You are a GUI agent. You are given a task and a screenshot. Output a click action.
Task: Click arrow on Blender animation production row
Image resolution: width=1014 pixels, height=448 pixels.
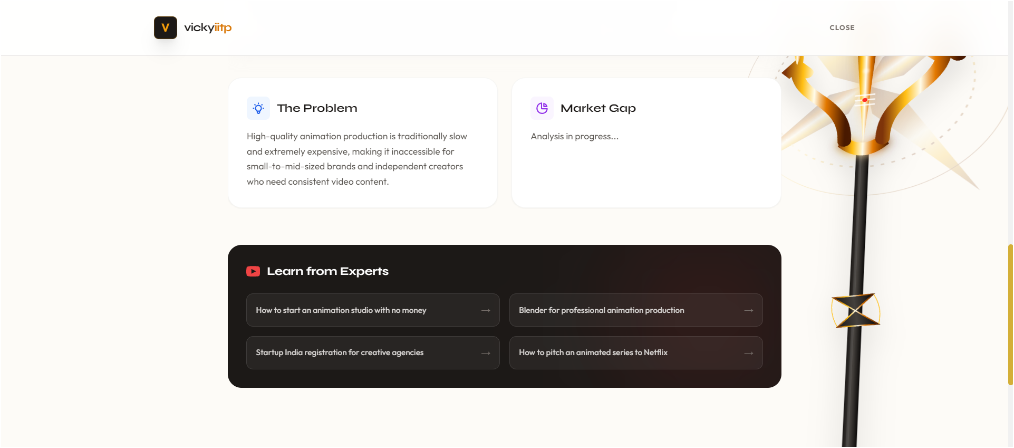pos(748,310)
